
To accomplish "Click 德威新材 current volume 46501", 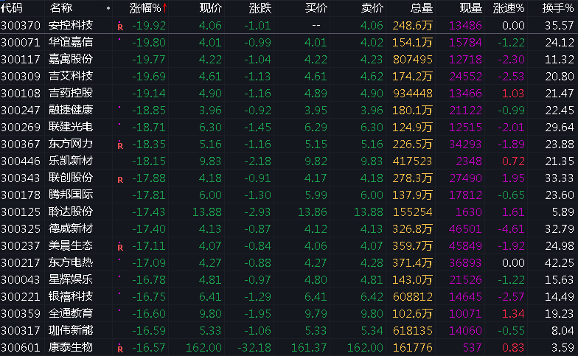I will (465, 228).
